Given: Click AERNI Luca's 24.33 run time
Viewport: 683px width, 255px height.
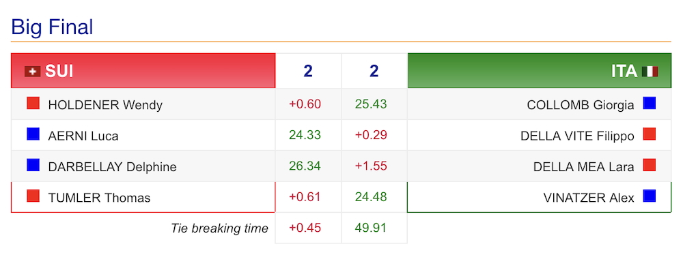Looking at the screenshot, I should 305,135.
